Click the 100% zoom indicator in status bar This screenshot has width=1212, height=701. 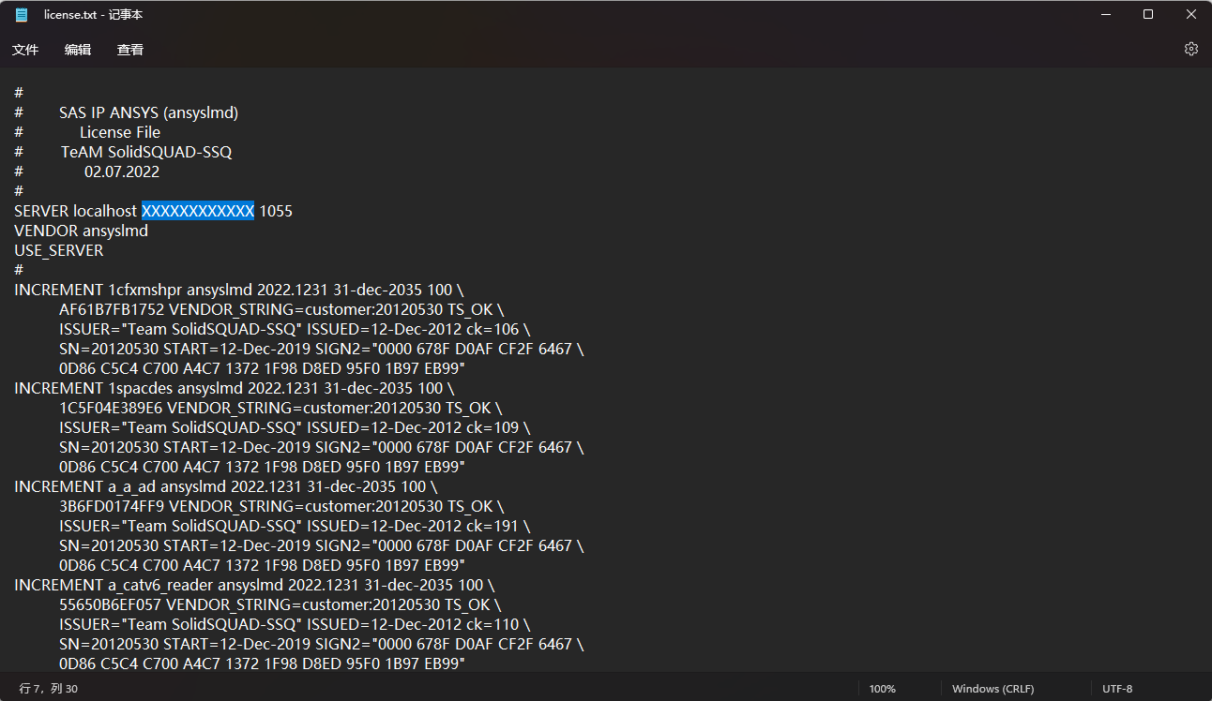tap(882, 689)
